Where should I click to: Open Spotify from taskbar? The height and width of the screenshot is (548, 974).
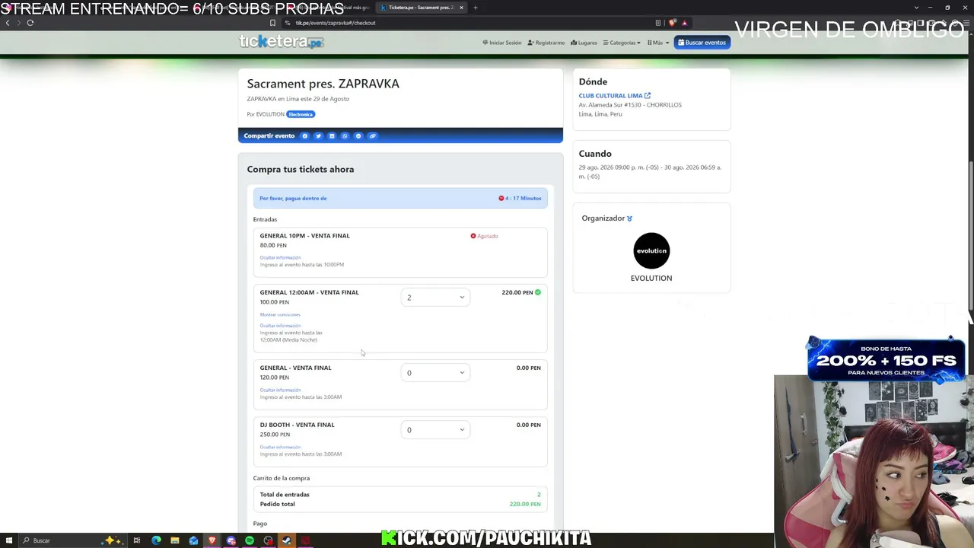pos(250,540)
